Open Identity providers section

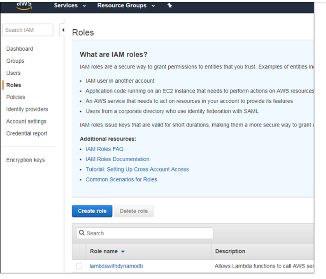coord(27,109)
